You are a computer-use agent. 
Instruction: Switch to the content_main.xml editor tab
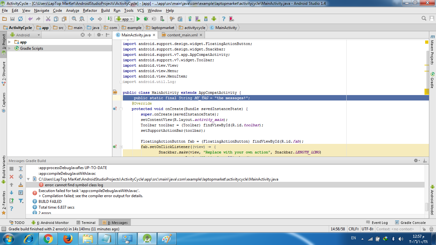182,35
